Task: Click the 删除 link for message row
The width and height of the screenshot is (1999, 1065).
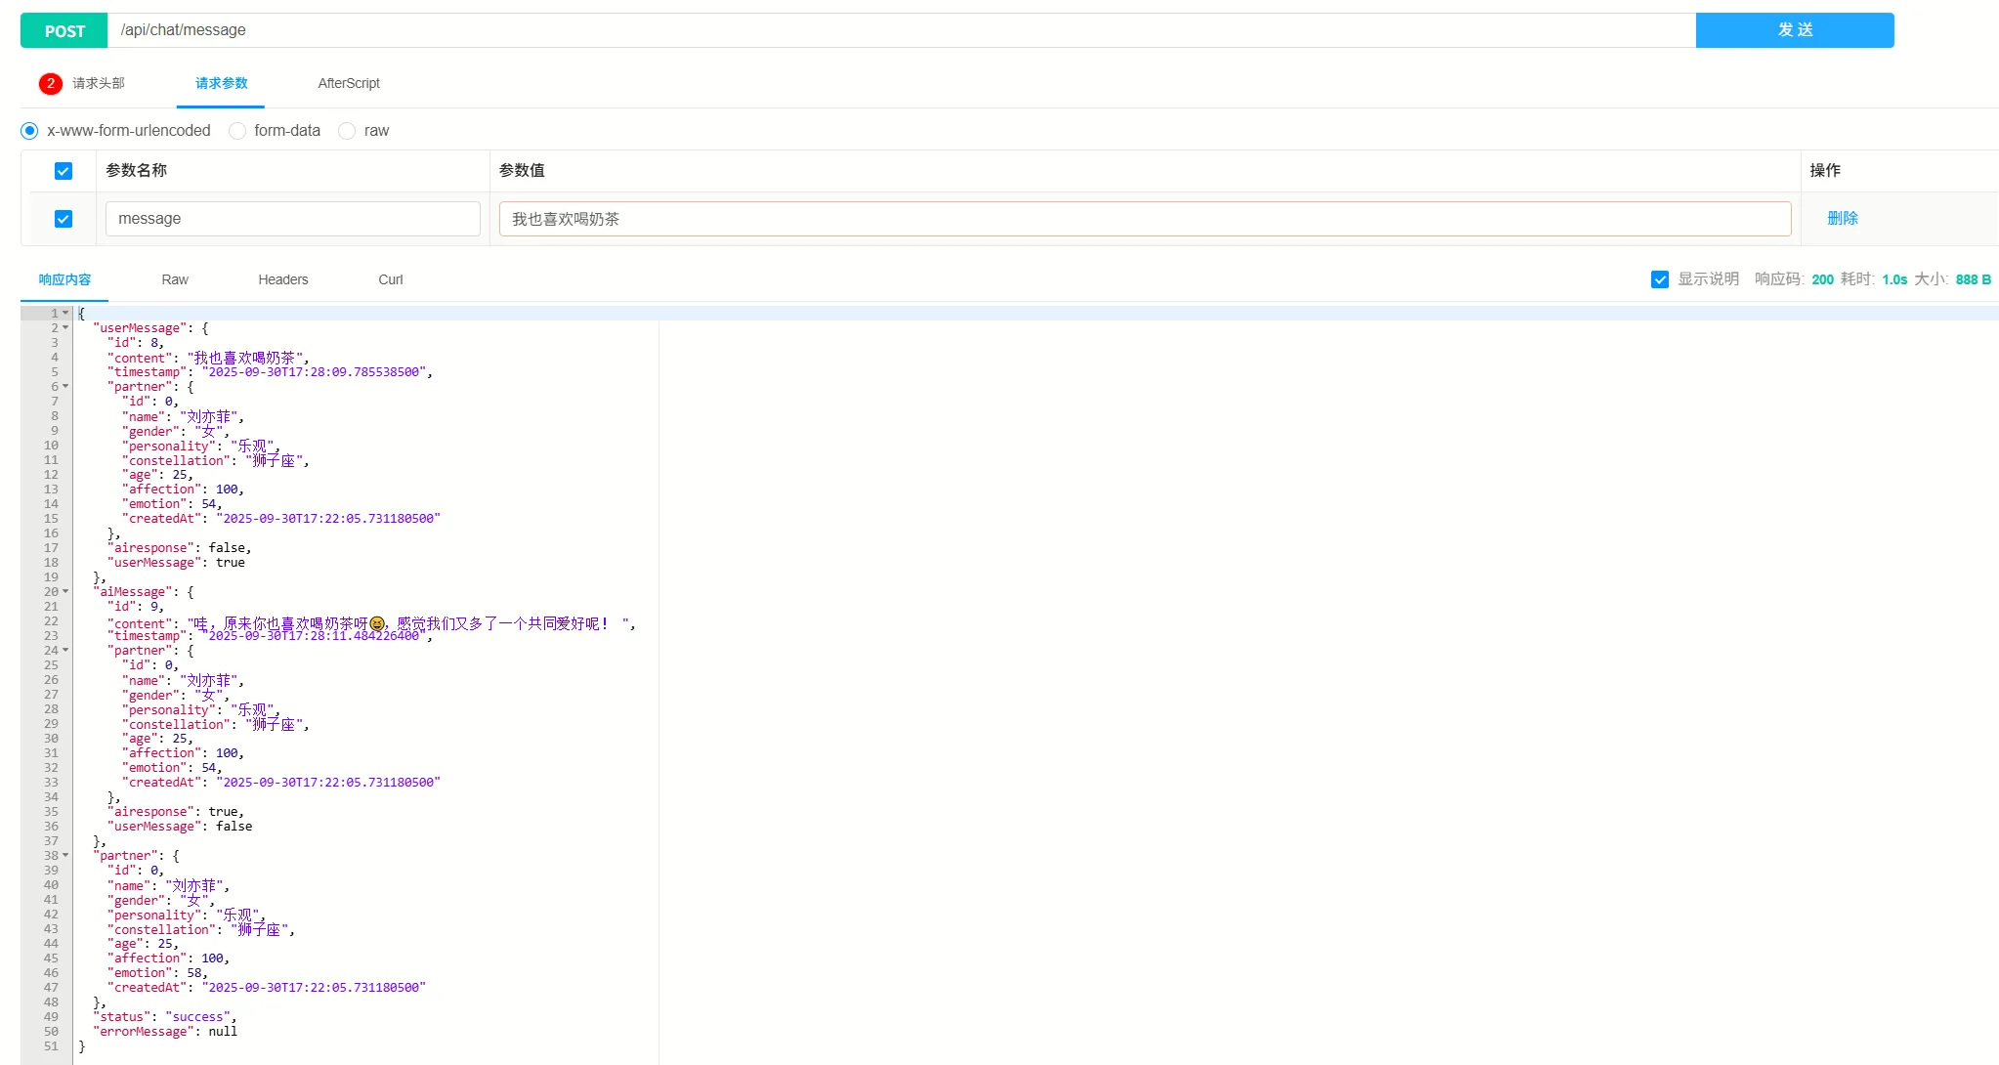Action: coord(1842,219)
